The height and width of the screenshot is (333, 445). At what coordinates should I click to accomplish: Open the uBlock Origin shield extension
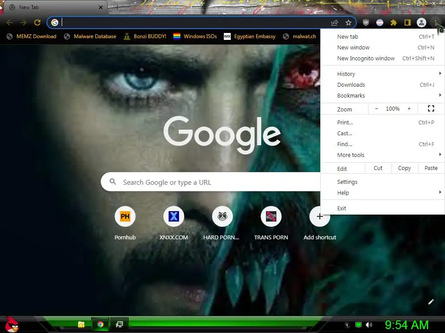click(366, 23)
